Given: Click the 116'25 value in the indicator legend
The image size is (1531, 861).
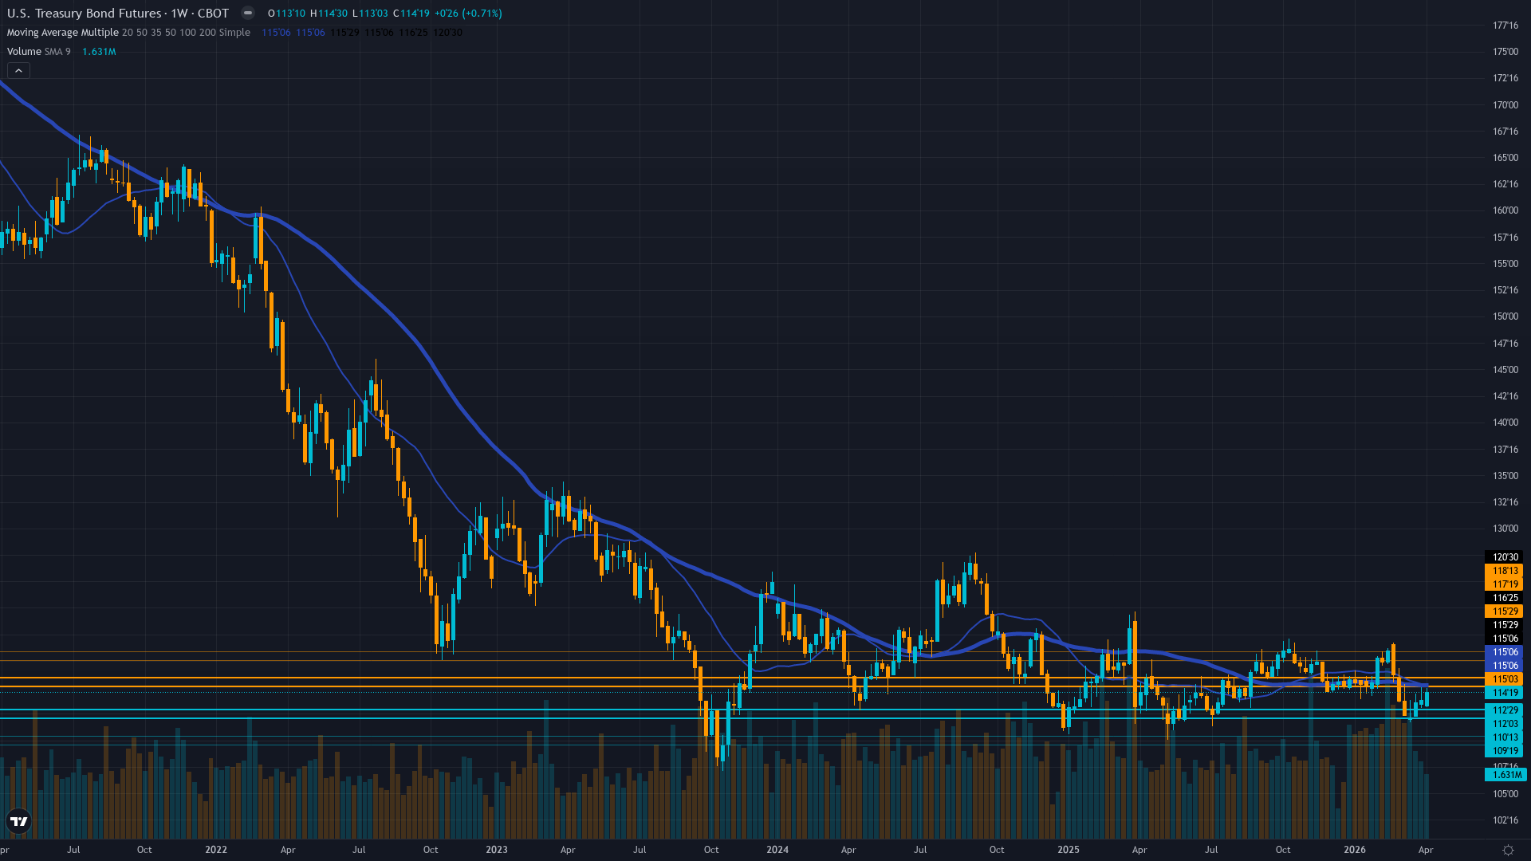Looking at the screenshot, I should pos(413,33).
